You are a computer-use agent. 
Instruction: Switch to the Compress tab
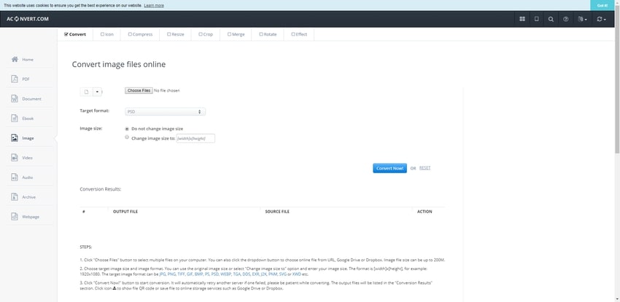point(140,33)
